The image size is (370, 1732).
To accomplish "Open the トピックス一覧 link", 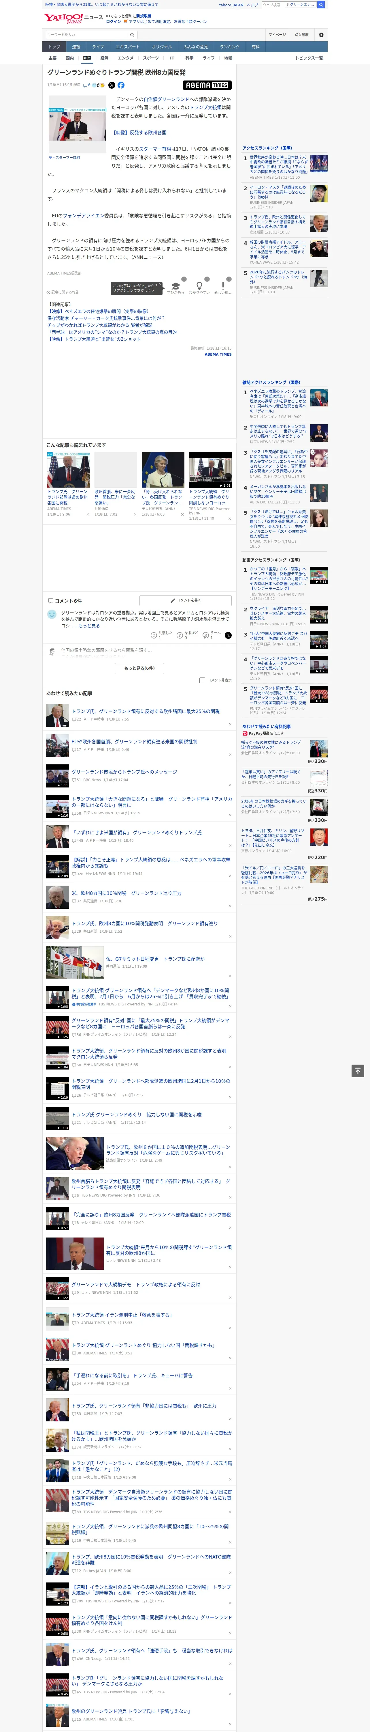I will click(x=309, y=58).
